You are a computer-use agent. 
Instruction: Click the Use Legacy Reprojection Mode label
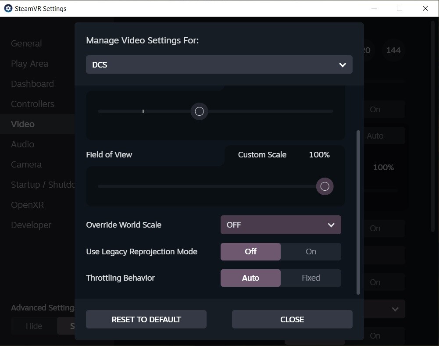pos(141,252)
